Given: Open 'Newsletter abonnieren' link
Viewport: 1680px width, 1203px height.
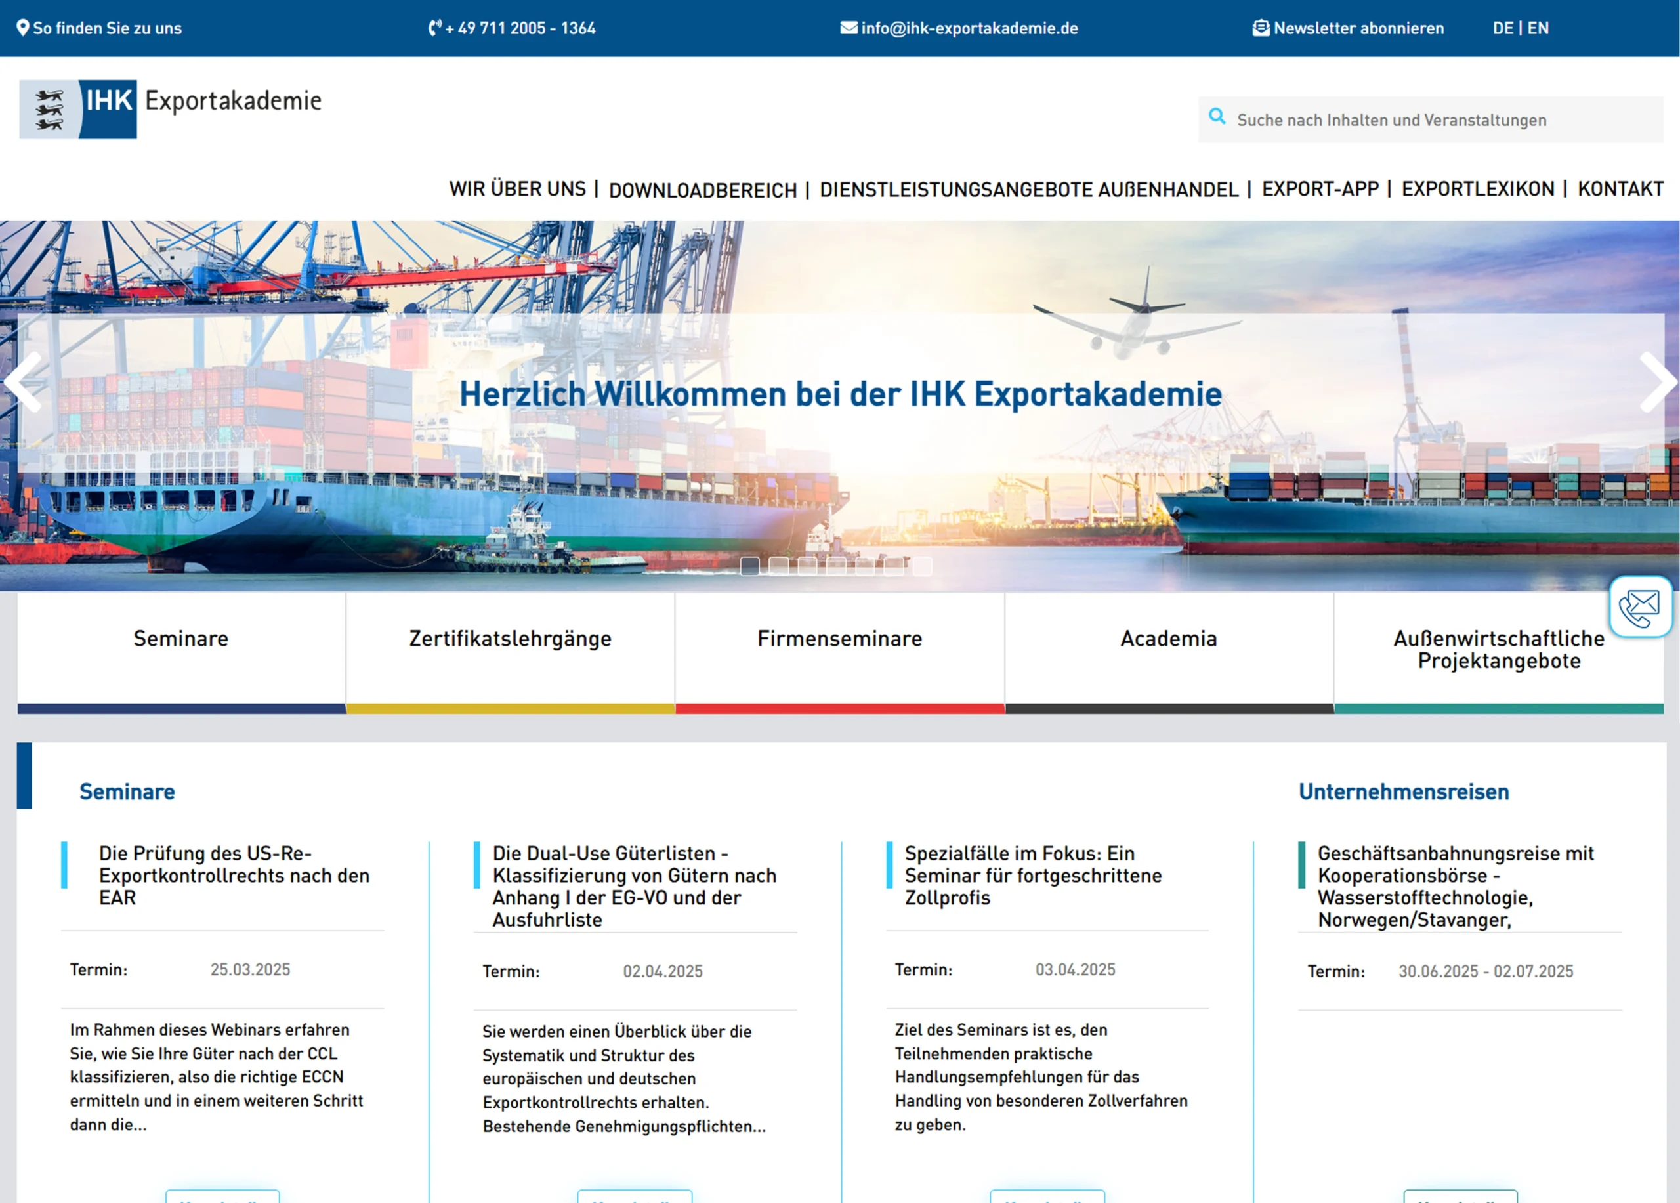Looking at the screenshot, I should (x=1358, y=28).
